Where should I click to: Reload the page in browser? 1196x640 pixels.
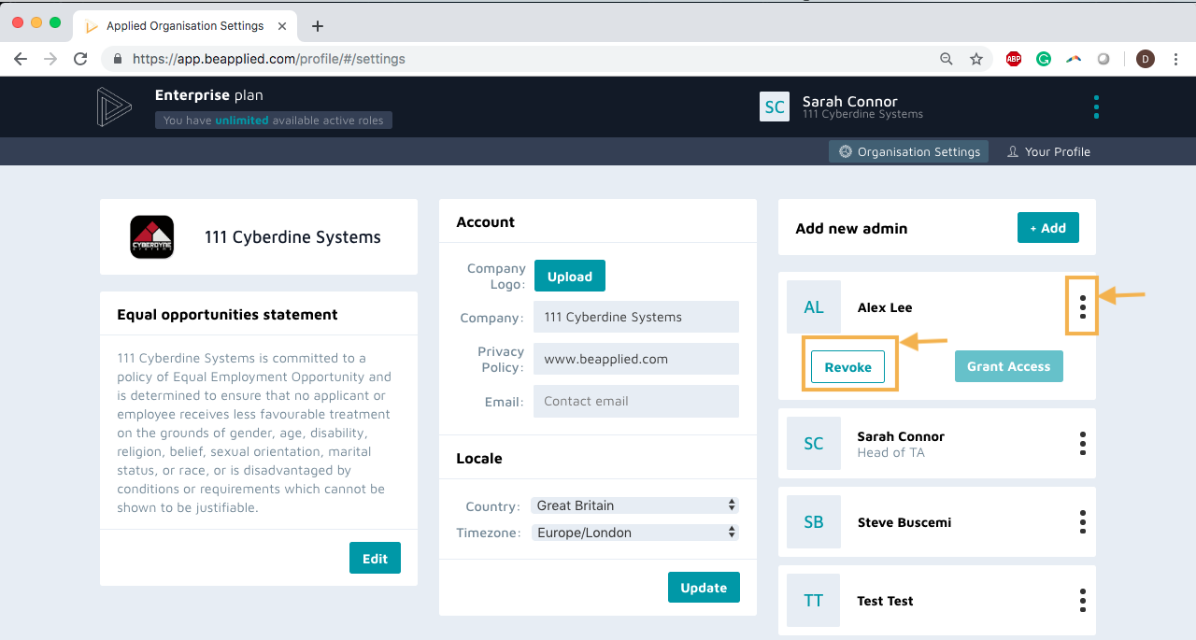[x=80, y=59]
